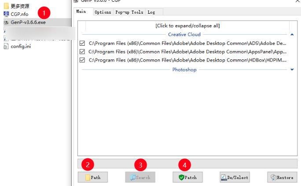Screen dimensions: 301x186
Task: Select the config.ini file icon
Action: coord(6,46)
